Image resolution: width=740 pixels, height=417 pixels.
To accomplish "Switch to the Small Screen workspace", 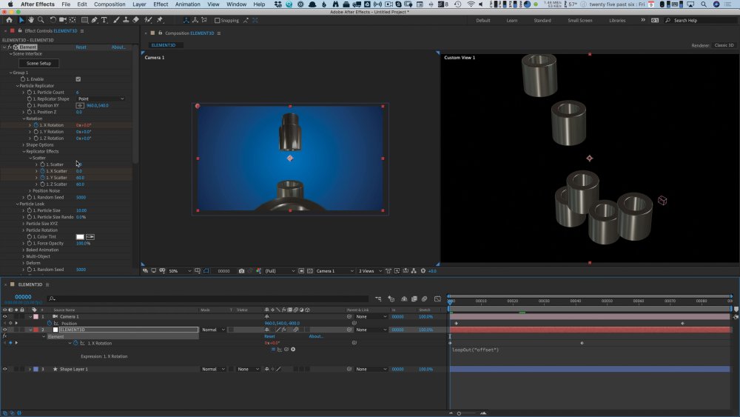I will coord(580,20).
